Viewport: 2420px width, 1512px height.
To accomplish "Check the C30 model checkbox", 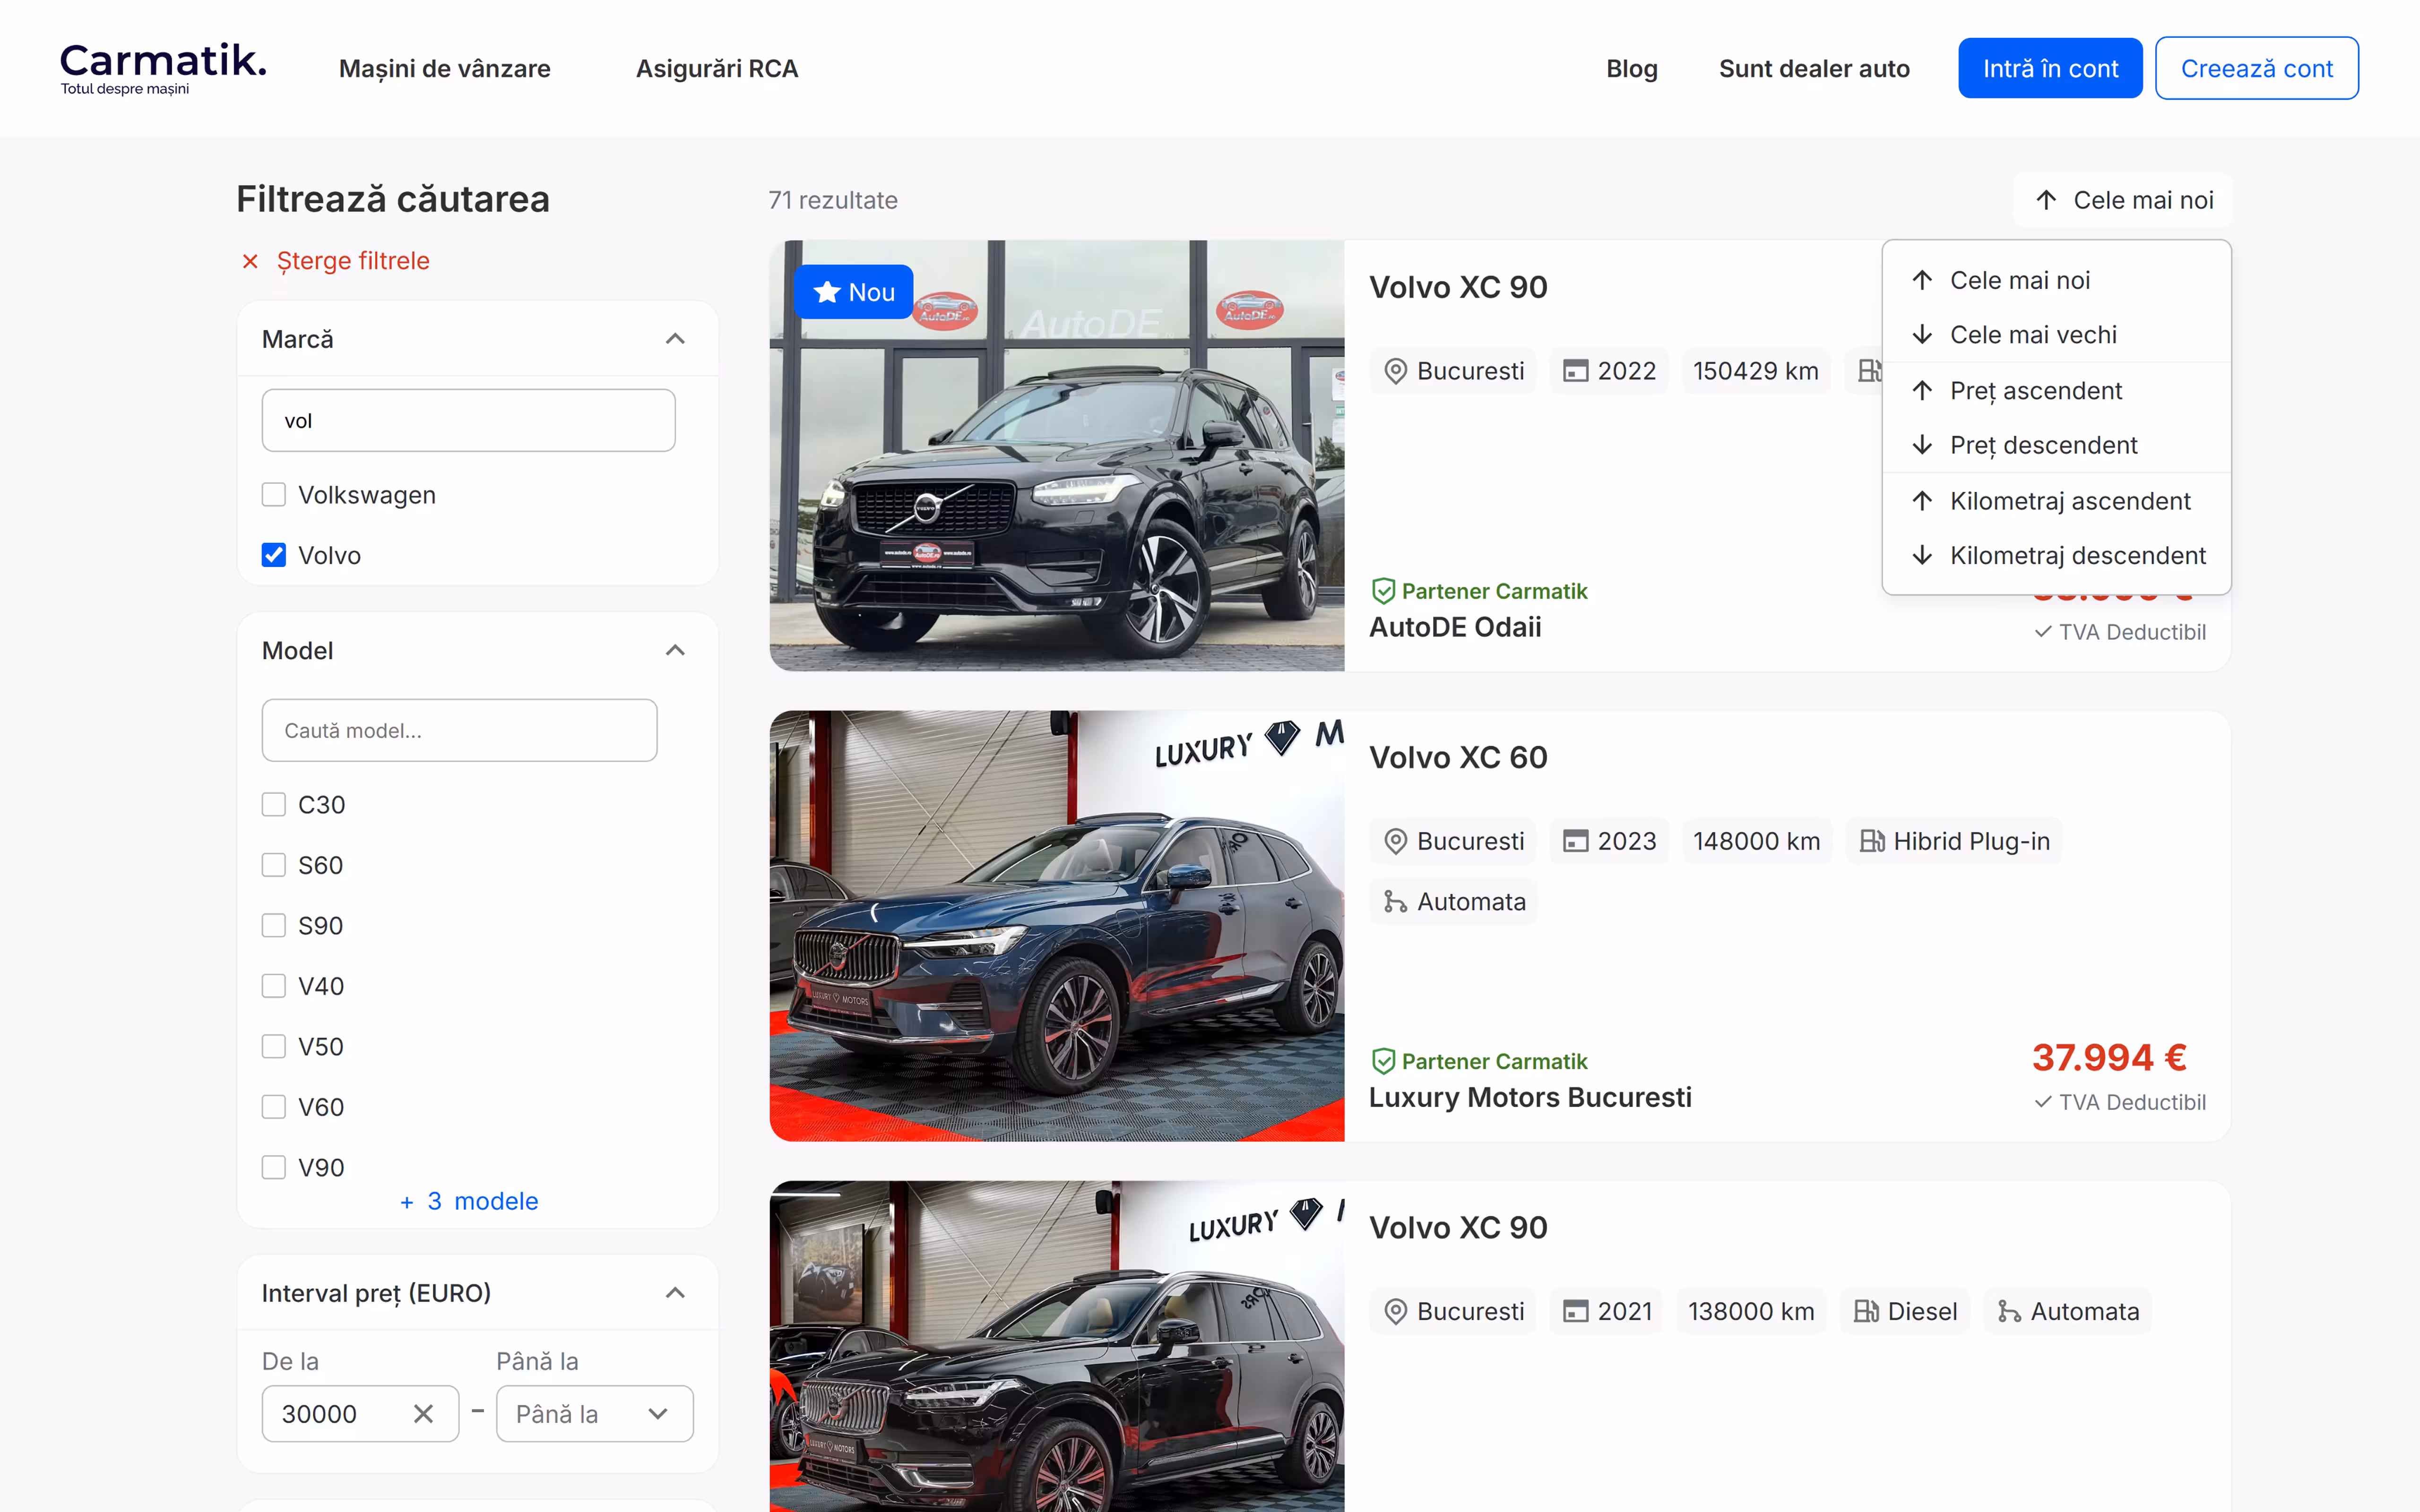I will coord(273,805).
